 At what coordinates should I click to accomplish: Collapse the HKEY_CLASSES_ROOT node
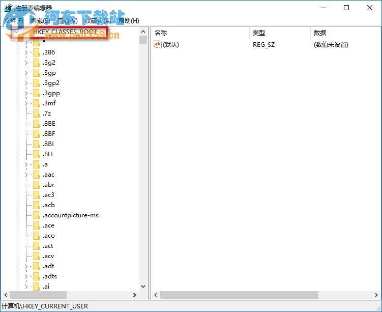[16, 32]
